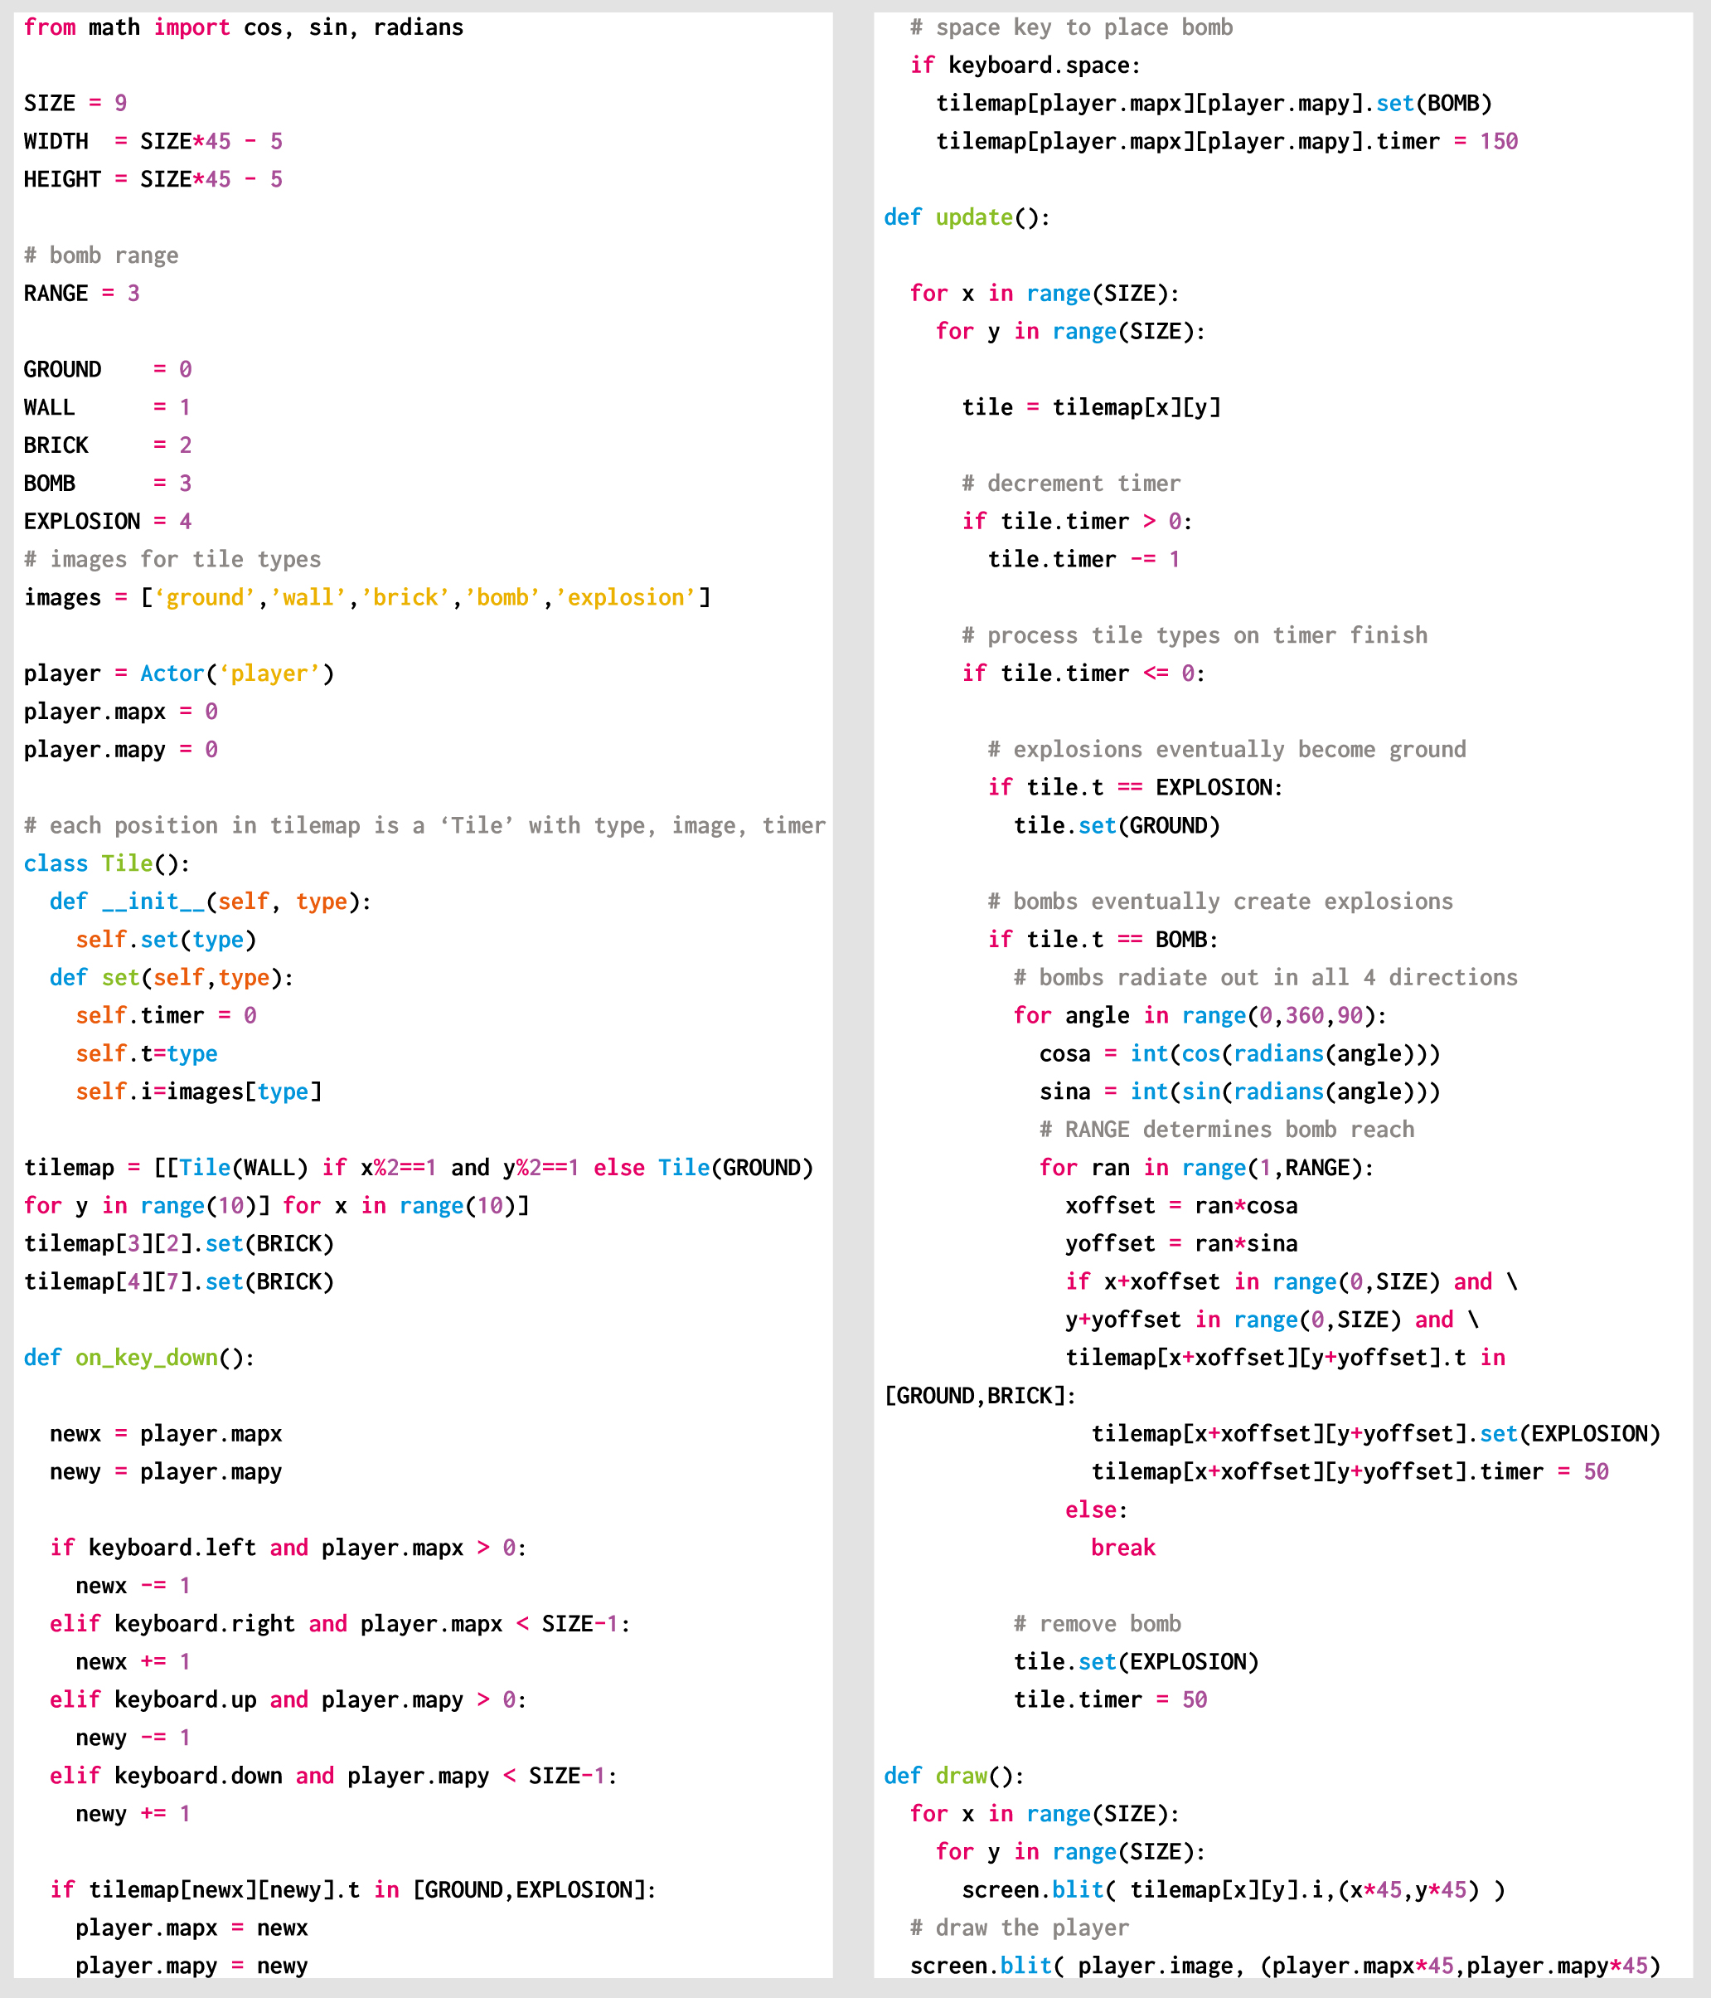Viewport: 1711px width, 1998px height.
Task: Click the 'self.i=images[type]' line
Action: coord(199,1091)
